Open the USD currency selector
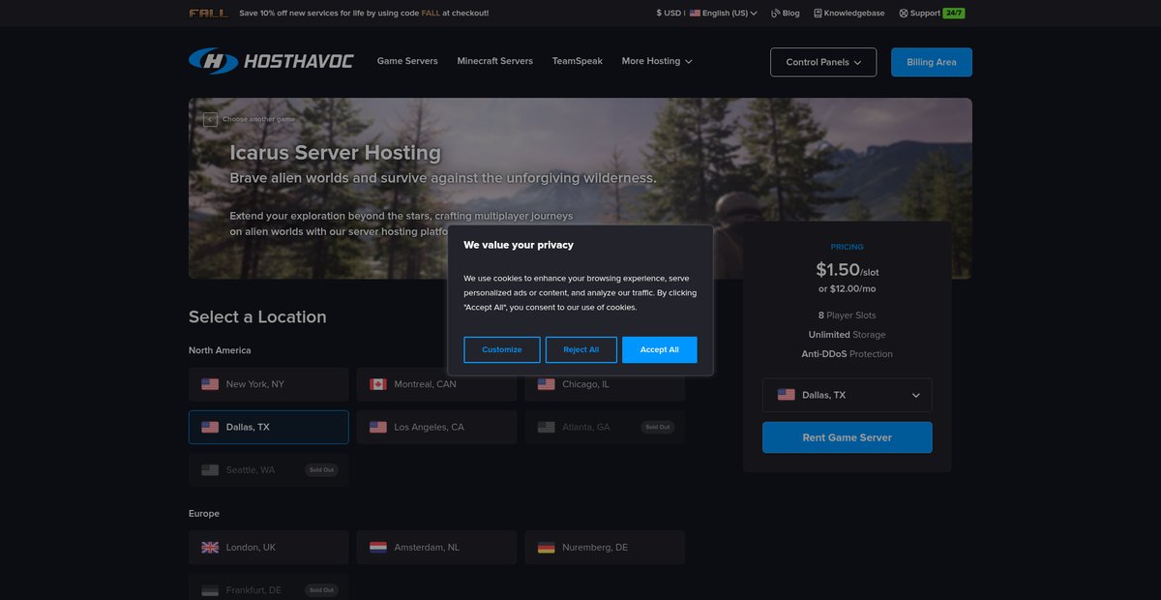This screenshot has height=600, width=1161. 669,14
